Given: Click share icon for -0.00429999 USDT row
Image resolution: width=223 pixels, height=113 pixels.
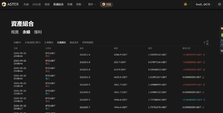Looking at the screenshot, I should 204,84.
